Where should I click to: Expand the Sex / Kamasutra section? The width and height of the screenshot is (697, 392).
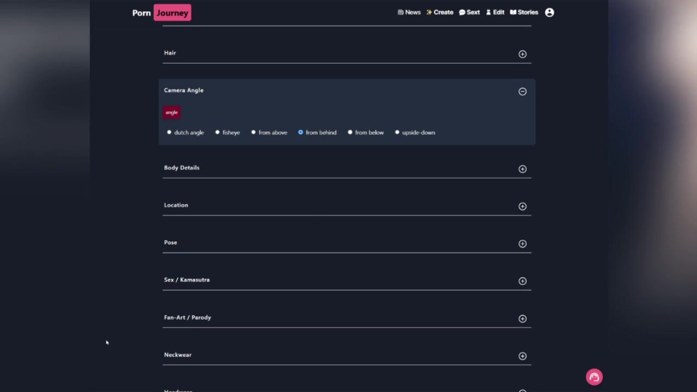[x=522, y=281]
